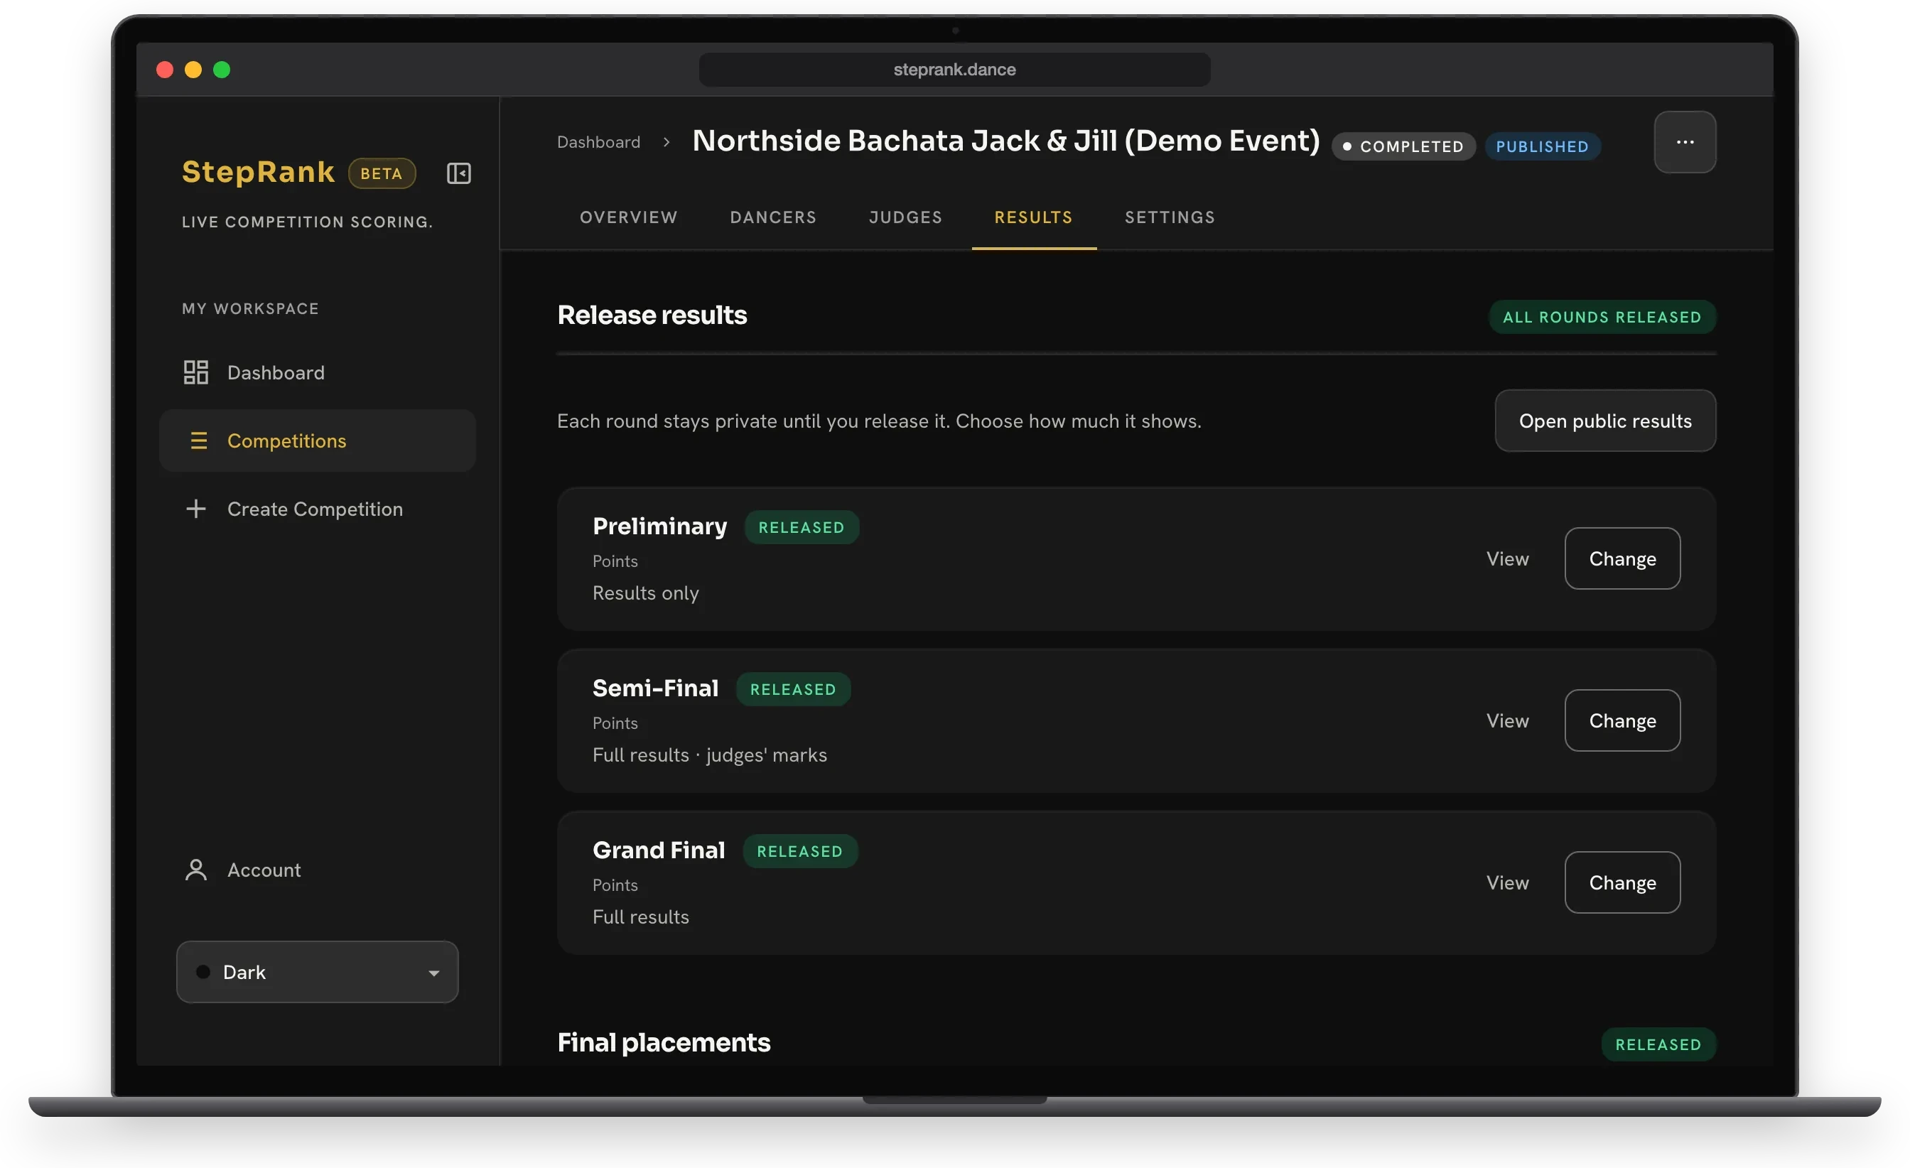View the Preliminary round results
Image resolution: width=1910 pixels, height=1168 pixels.
[x=1508, y=559]
